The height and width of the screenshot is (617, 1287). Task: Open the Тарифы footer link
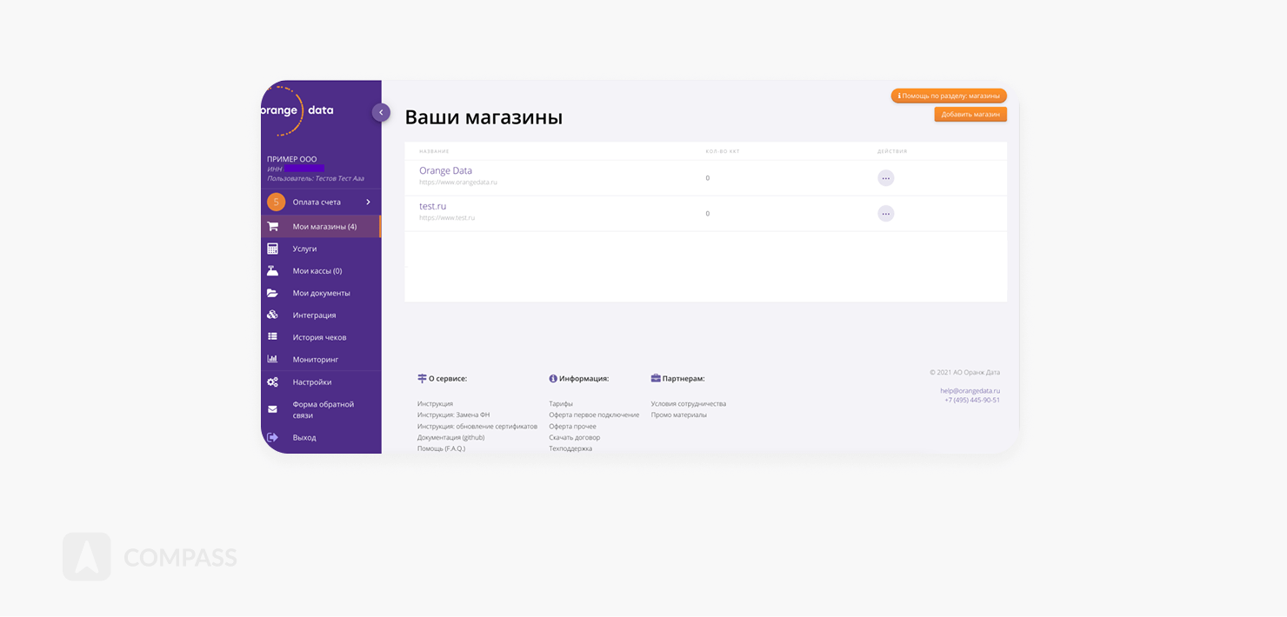click(x=561, y=403)
